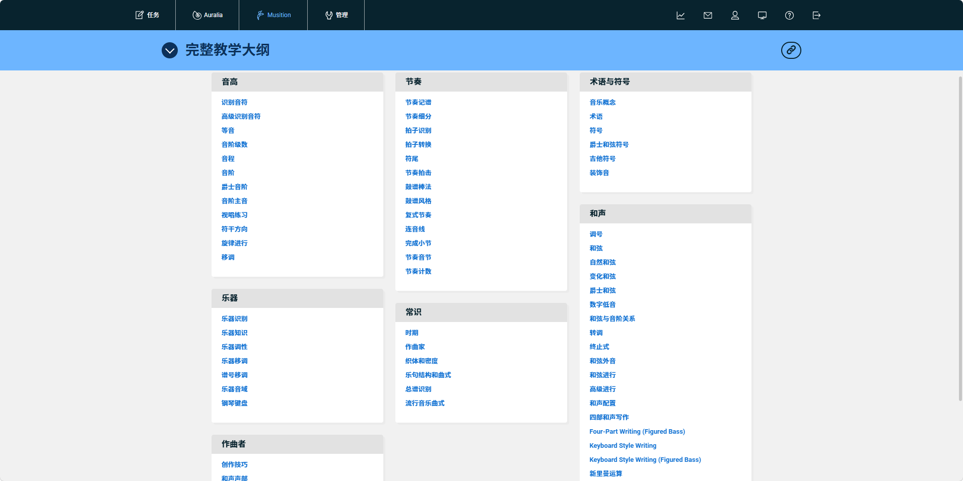The image size is (963, 481).
Task: Select the 数字低音 topic
Action: tap(602, 304)
